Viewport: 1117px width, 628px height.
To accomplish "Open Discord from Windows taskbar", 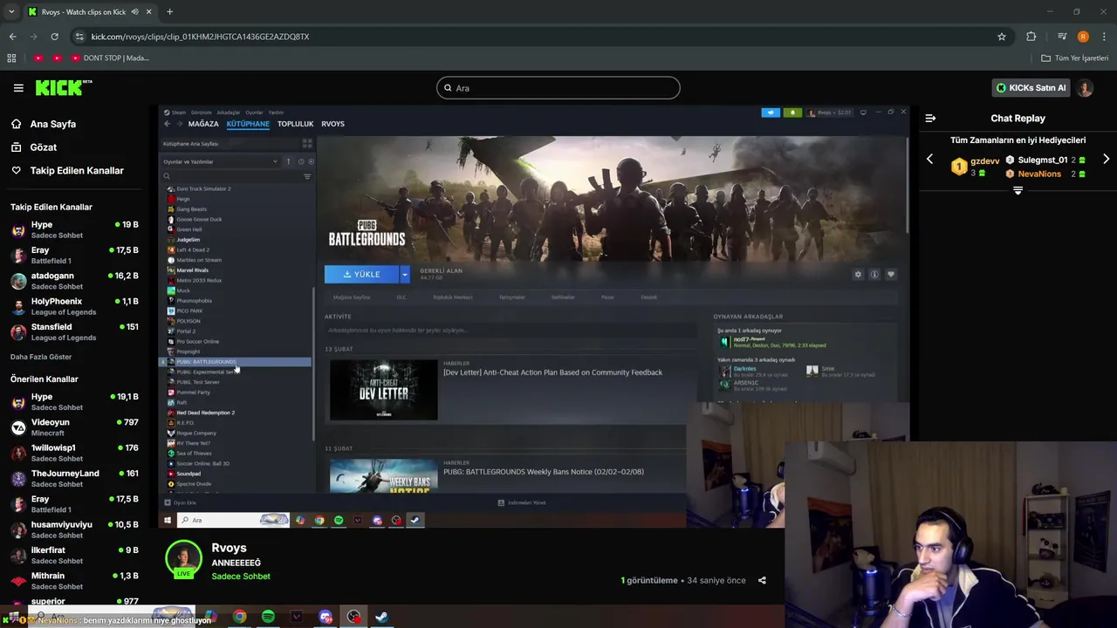I will tap(326, 617).
